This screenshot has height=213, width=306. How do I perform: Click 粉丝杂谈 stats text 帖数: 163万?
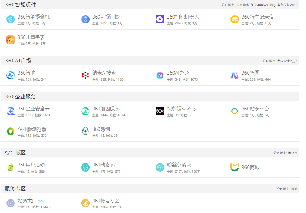coord(192,171)
